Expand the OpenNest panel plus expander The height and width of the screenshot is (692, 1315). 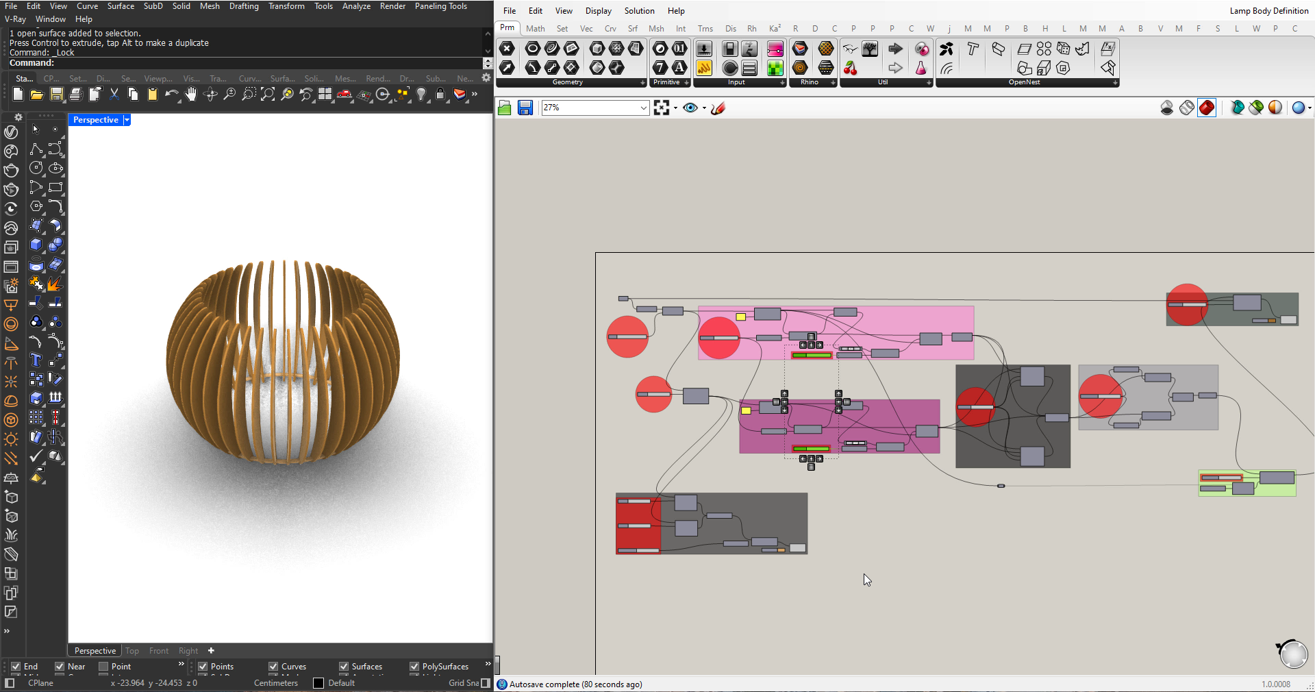1115,83
